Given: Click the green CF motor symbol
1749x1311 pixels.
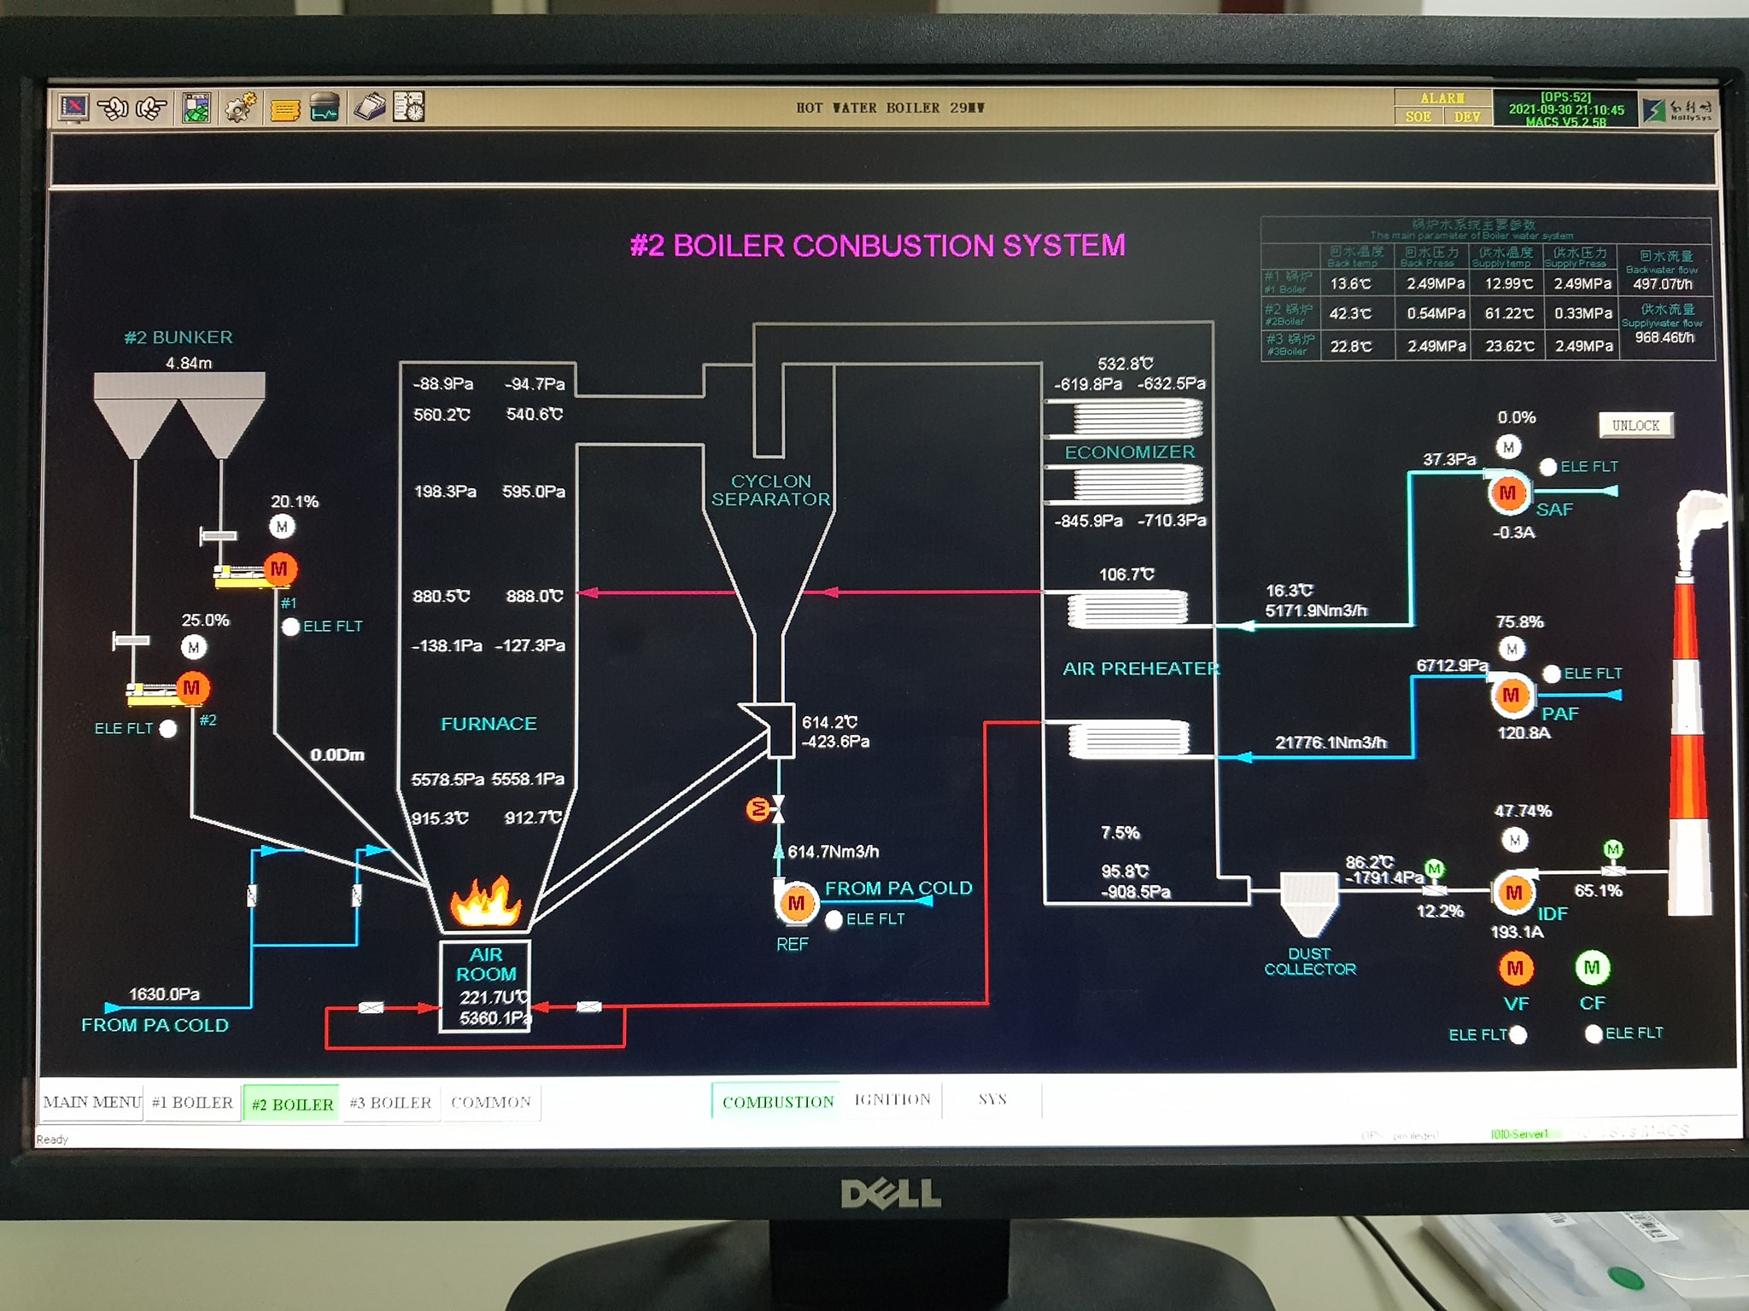Looking at the screenshot, I should (x=1591, y=967).
